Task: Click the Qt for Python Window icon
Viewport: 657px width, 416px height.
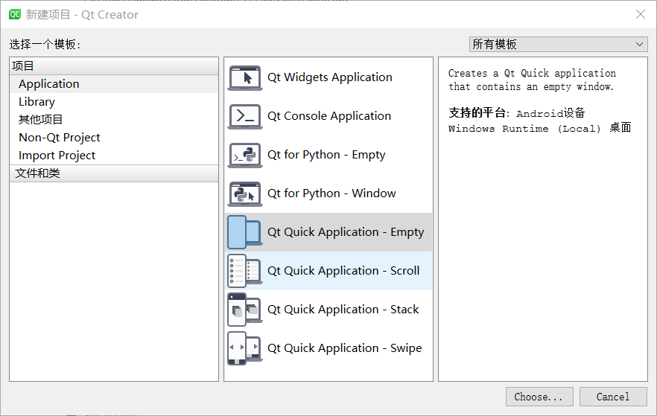Action: click(x=244, y=193)
